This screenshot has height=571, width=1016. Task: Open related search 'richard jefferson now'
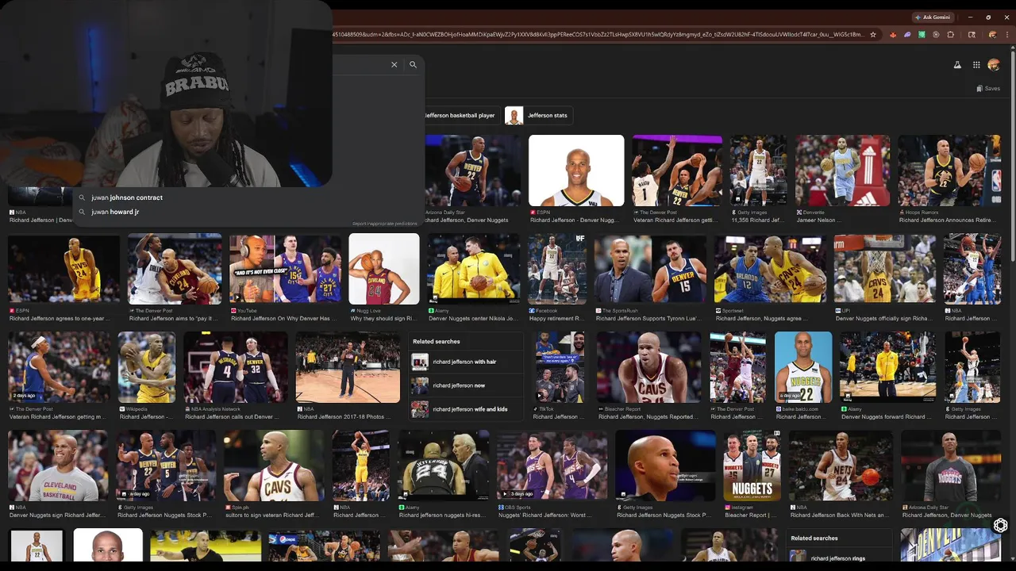[466, 385]
